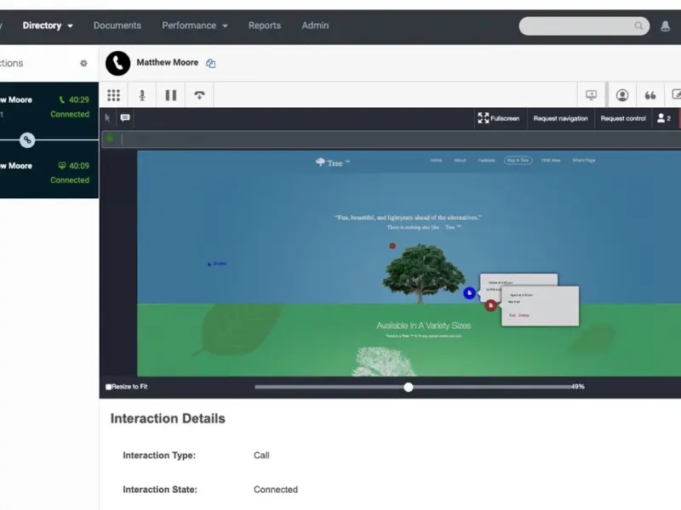
Task: Click the Connected value for Interaction State
Action: tap(276, 490)
